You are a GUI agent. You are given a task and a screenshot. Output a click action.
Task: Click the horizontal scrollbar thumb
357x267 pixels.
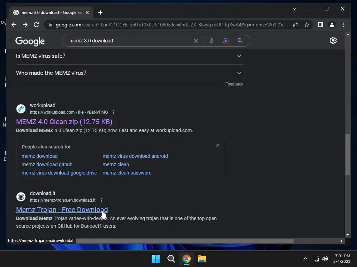pos(184,241)
